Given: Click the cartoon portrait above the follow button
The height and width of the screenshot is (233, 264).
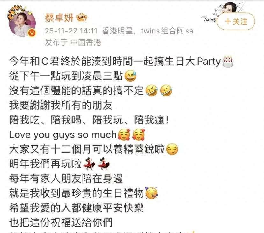Looking at the screenshot, I should tap(229, 7).
